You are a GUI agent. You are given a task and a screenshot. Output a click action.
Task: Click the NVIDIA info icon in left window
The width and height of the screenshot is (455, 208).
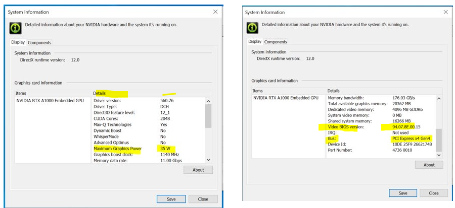[15, 28]
